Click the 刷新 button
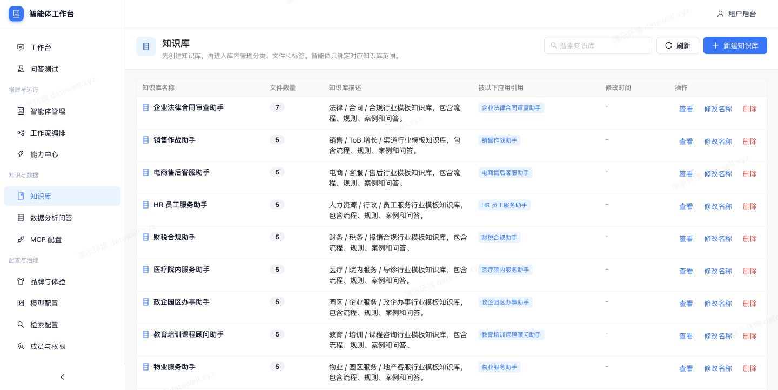This screenshot has height=390, width=778. click(x=678, y=45)
